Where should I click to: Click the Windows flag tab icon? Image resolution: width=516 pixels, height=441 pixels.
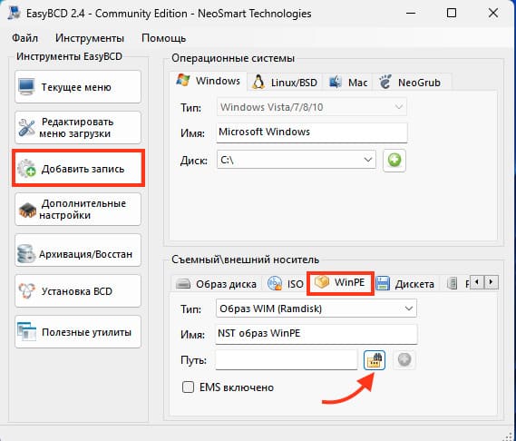tap(183, 80)
